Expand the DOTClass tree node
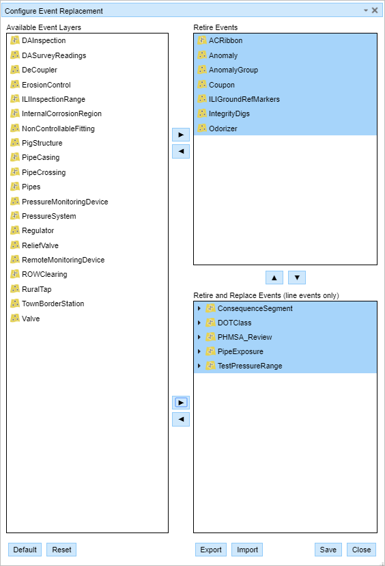Screen dimensions: 385x566 pos(199,323)
